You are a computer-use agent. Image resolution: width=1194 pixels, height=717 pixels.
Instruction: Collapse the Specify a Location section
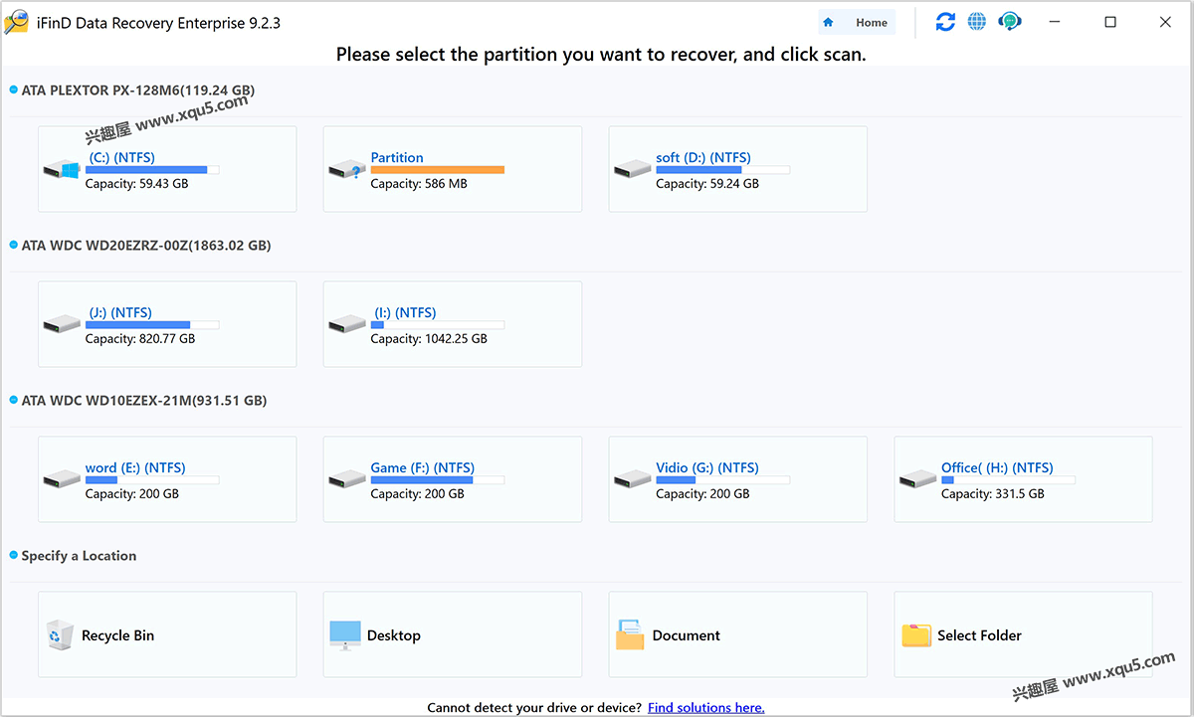(x=14, y=556)
